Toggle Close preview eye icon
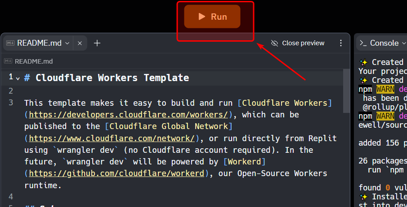The width and height of the screenshot is (407, 207). click(275, 43)
